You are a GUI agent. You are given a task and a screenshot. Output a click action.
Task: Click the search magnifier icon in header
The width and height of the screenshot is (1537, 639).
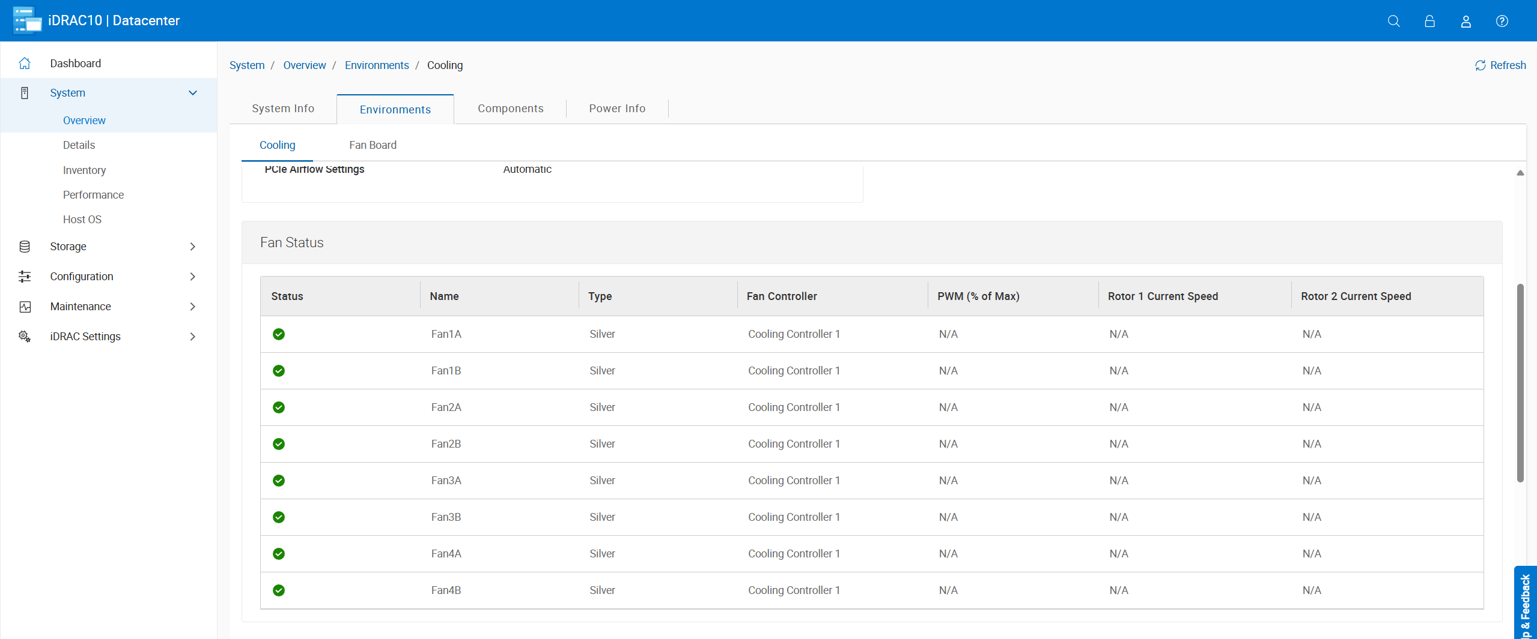1393,21
